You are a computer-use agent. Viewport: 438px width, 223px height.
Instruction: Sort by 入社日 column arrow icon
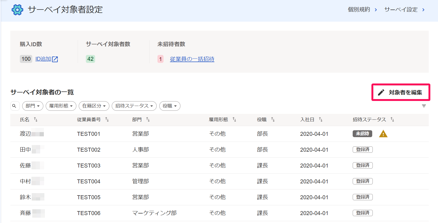[x=321, y=120]
